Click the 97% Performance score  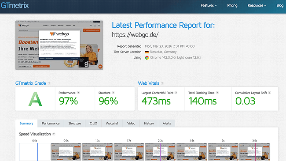68,101
